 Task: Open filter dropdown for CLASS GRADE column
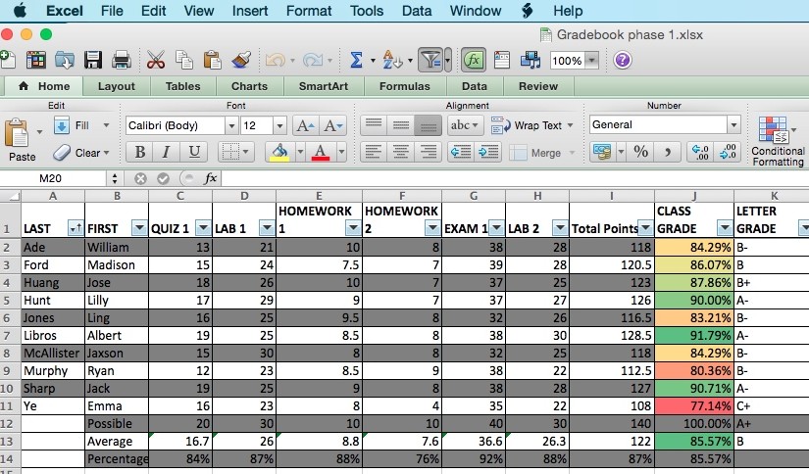(725, 228)
